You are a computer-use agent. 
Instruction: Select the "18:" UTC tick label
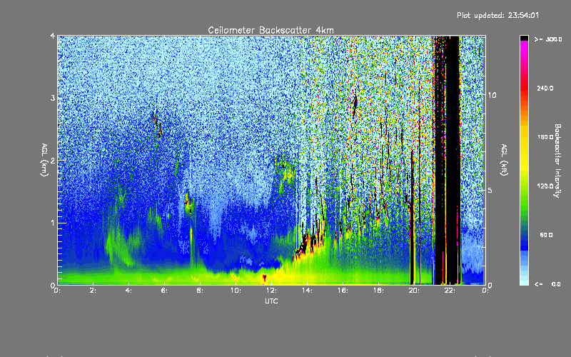pyautogui.click(x=378, y=291)
